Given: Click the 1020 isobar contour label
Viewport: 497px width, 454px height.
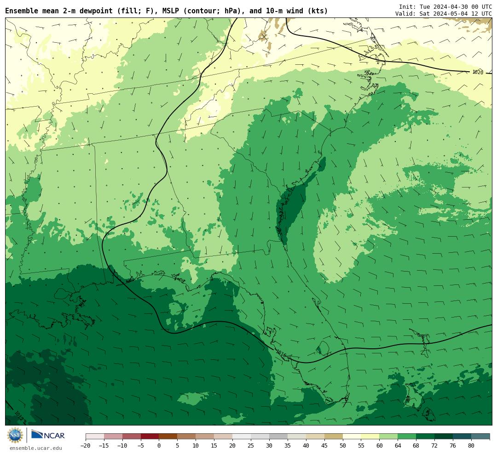Looking at the screenshot, I should (x=478, y=72).
